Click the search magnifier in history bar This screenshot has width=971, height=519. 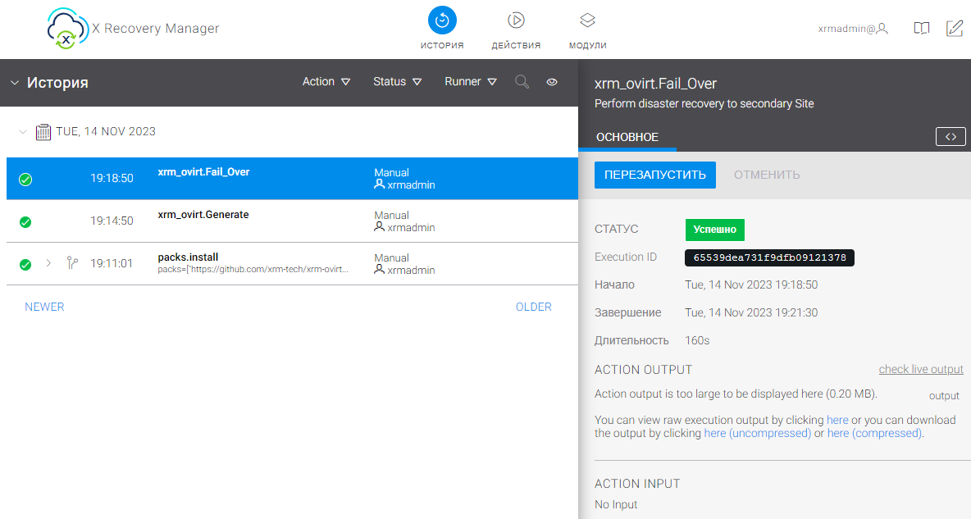(522, 82)
